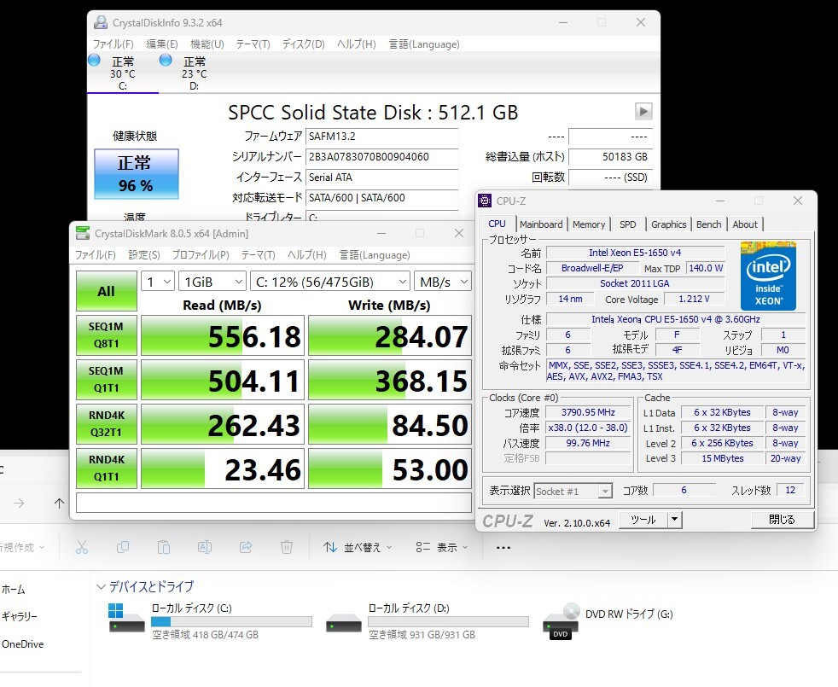
Task: Run the SEQ1M Q8T1 test
Action: coord(107,335)
